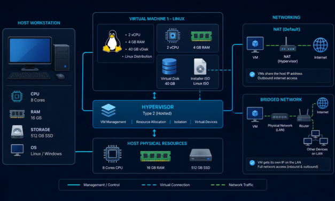Screen dimensions: 335x201
Task: Click the double arrow between VM and Hypervisor
Action: coord(154,96)
